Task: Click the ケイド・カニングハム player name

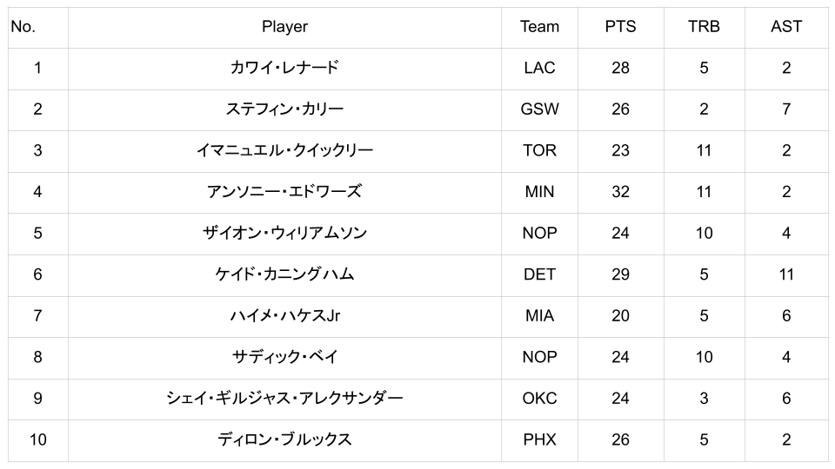Action: (x=284, y=274)
